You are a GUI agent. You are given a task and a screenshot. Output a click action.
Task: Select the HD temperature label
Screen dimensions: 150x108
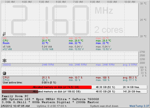[x=5, y=38]
